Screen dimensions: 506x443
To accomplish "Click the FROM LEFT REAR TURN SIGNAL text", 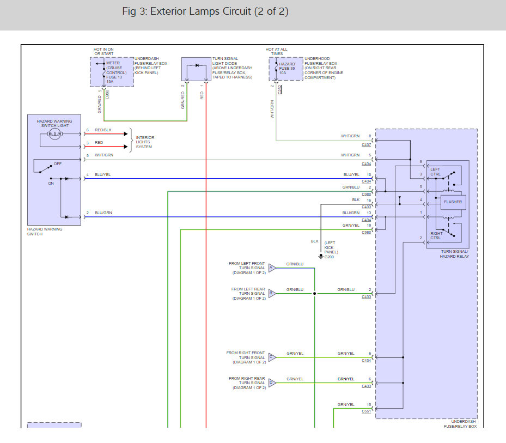I will [248, 294].
